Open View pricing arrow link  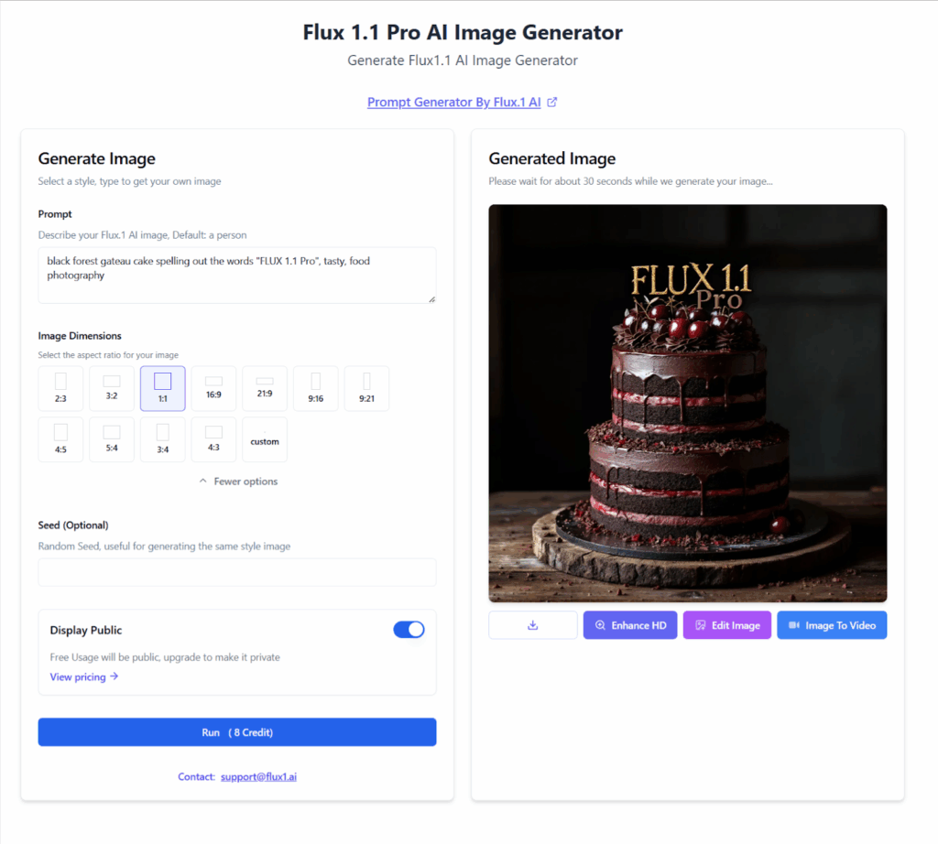[83, 676]
